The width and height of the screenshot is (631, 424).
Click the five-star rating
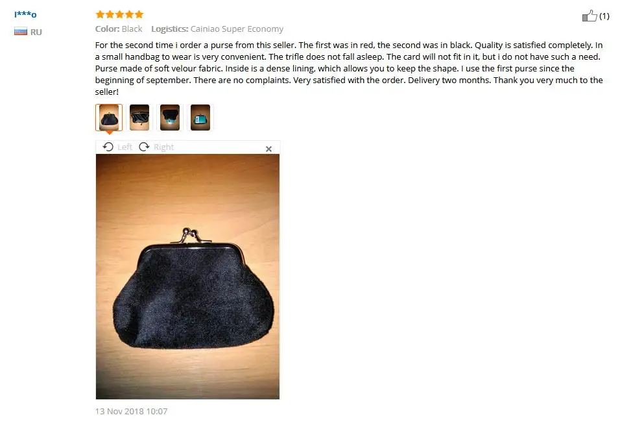[x=119, y=14]
